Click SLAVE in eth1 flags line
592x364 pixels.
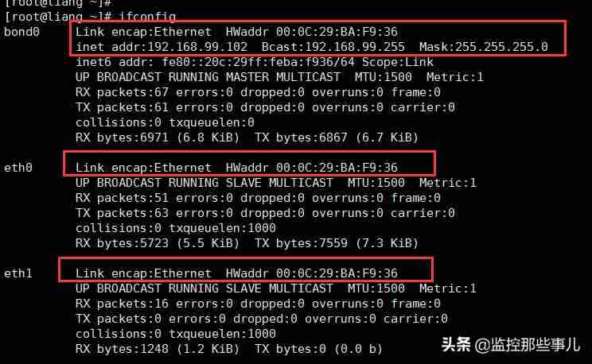(x=243, y=288)
